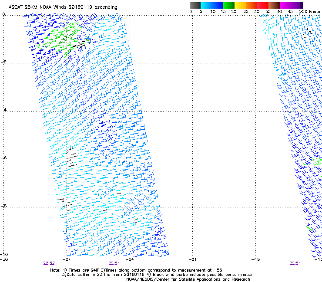Click the yellow 20-25 knots legend swatch
This screenshot has width=322, height=282.
pos(240,5)
